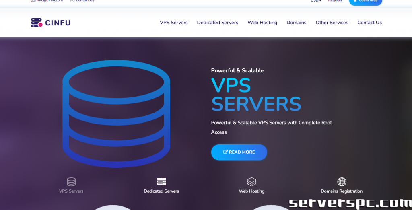
Task: Click the Domains Registration globe icon
Action: point(342,182)
